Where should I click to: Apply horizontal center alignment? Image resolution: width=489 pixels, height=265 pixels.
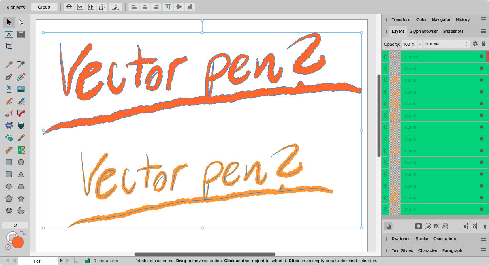145,7
